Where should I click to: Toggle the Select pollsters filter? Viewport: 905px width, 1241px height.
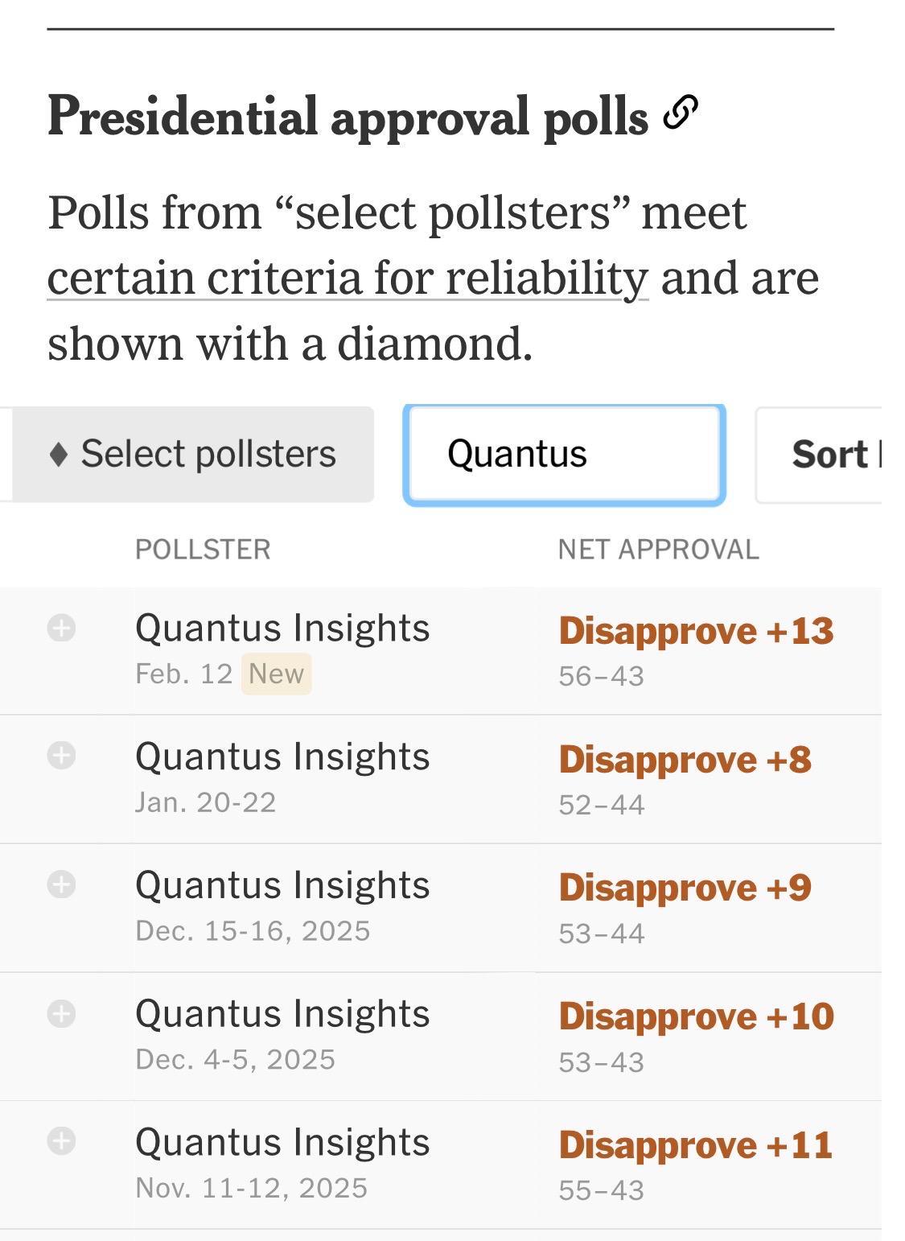[x=193, y=455]
